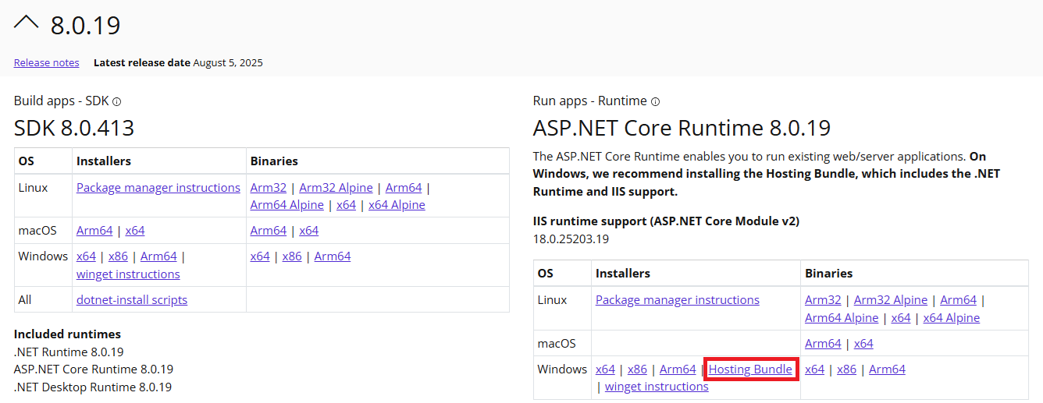Download SDK Windows x86 binary

pyautogui.click(x=292, y=256)
